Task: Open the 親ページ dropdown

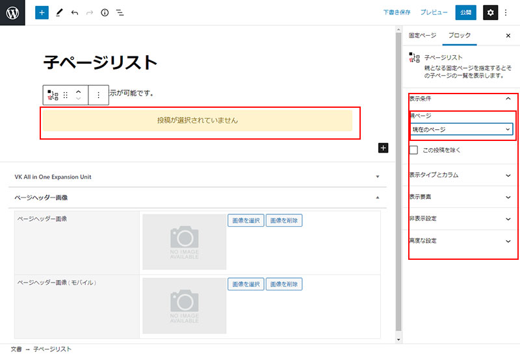Action: pos(461,129)
